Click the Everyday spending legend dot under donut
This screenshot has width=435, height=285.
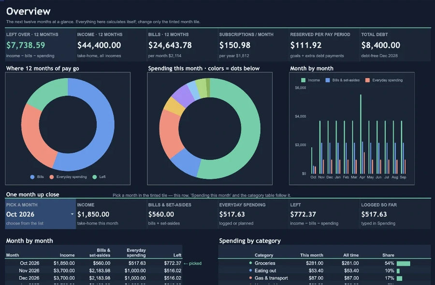(52, 177)
